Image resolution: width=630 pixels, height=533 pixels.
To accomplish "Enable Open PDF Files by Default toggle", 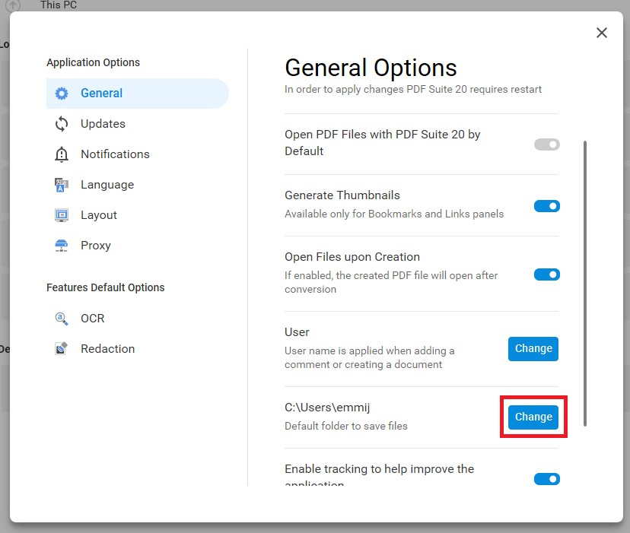I will (x=546, y=144).
